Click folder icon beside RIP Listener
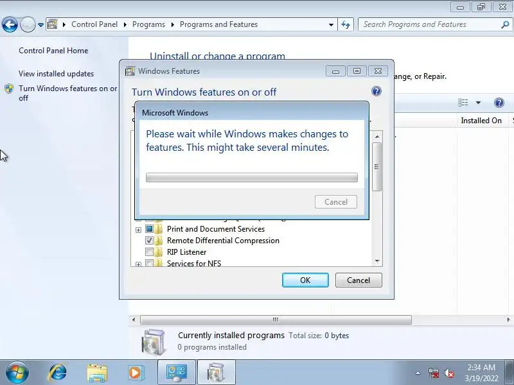The width and height of the screenshot is (514, 385). coord(158,252)
